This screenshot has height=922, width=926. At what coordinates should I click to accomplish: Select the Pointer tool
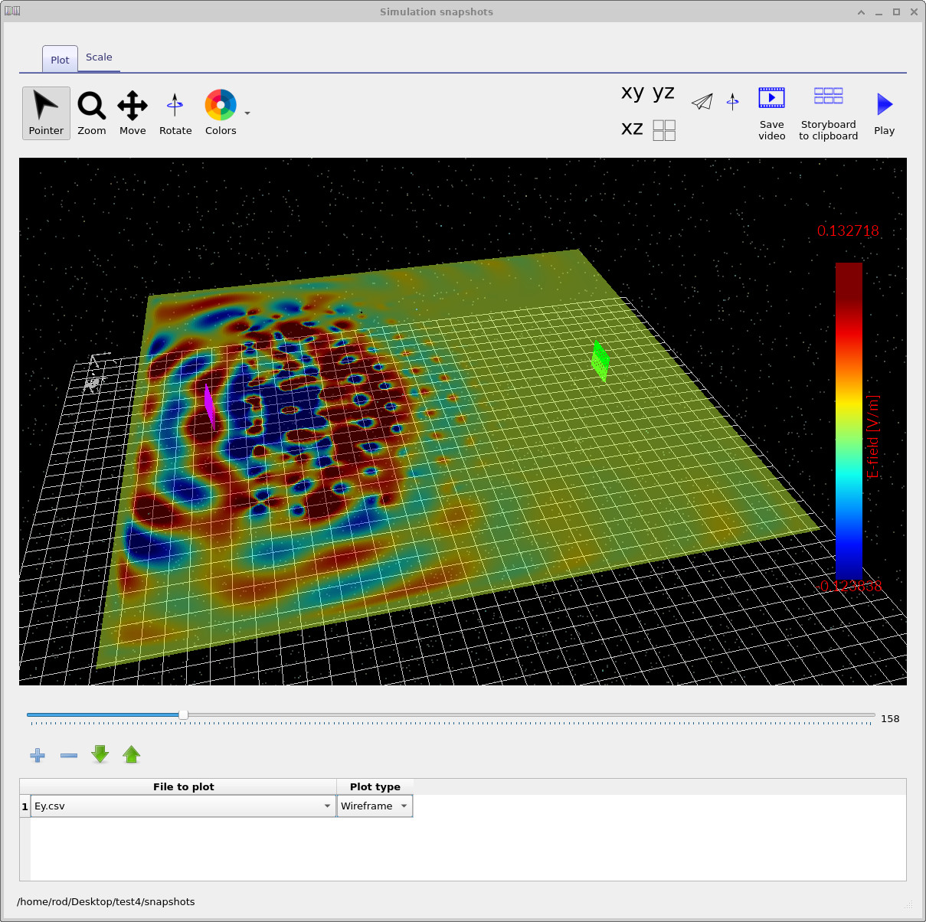46,113
